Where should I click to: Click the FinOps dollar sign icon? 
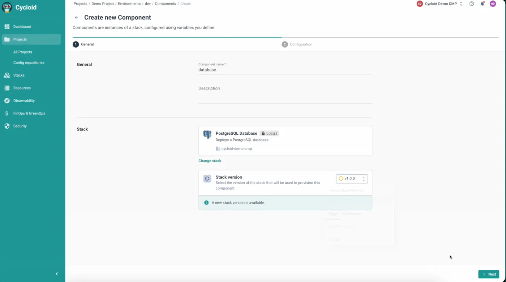click(7, 113)
